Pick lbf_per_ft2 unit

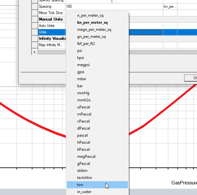97,44
